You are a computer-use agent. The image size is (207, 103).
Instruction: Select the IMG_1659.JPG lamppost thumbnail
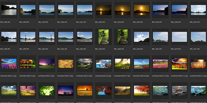28,37
